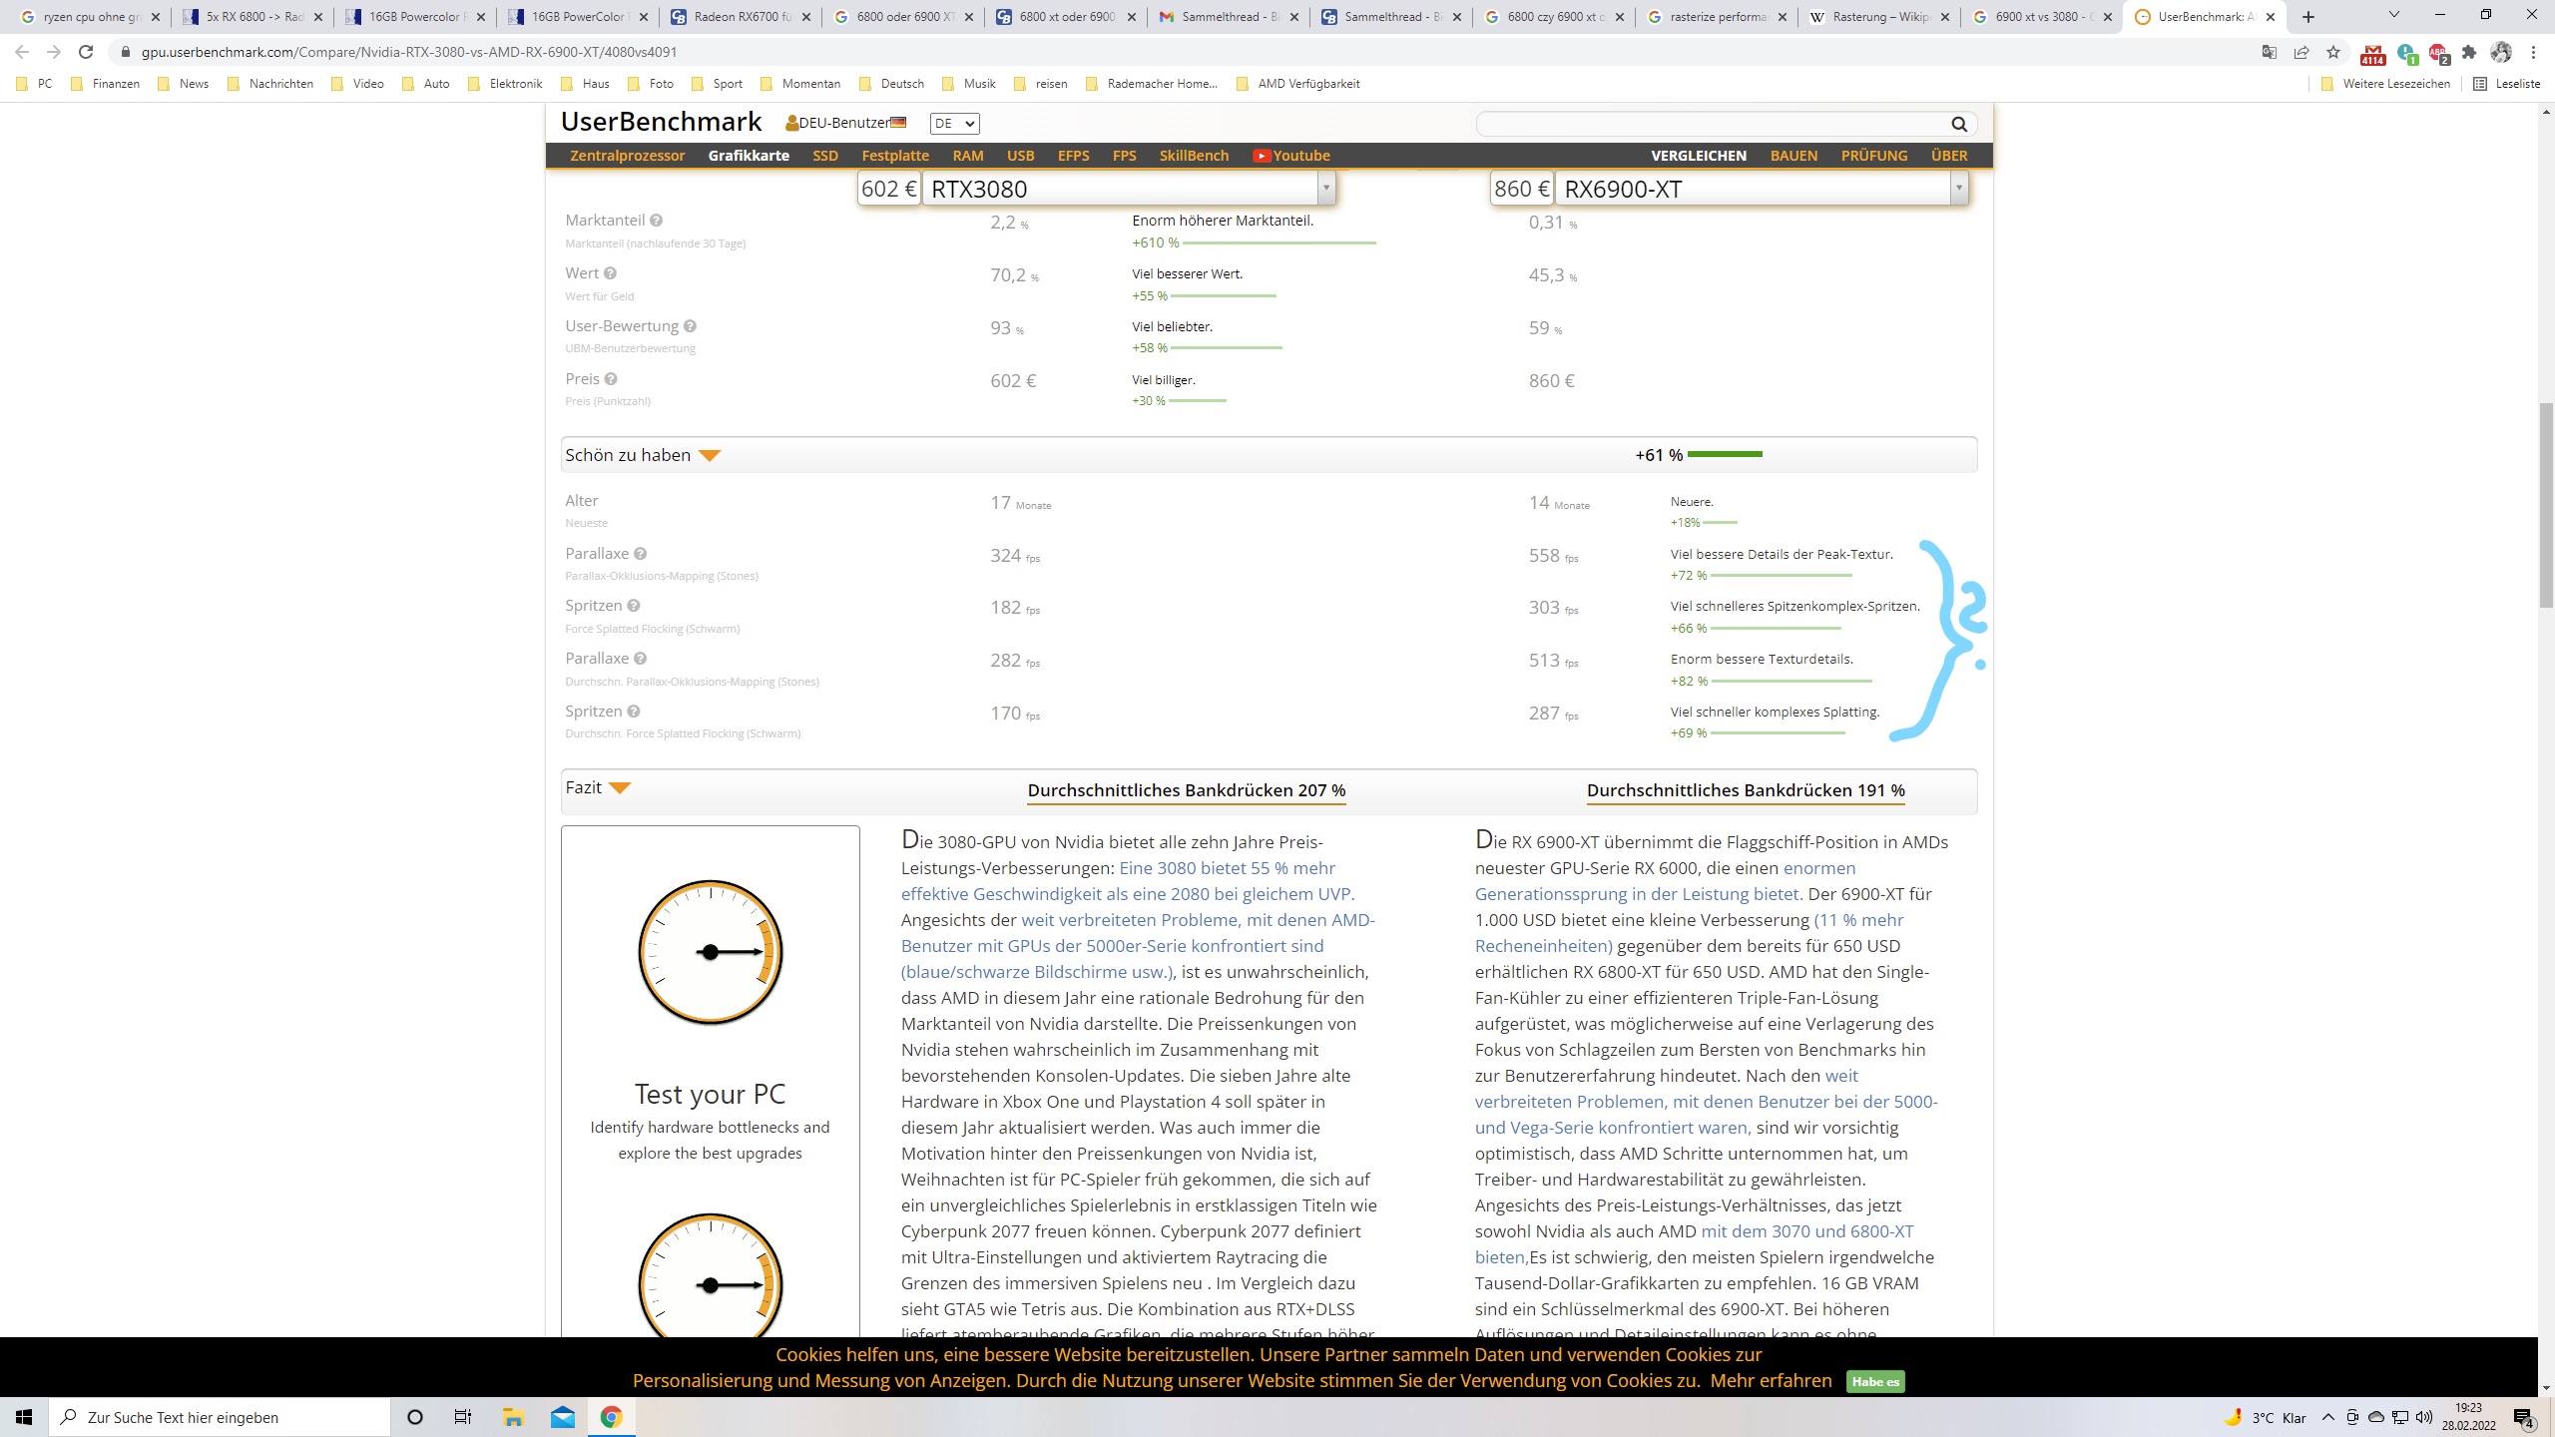2555x1437 pixels.
Task: Click the help icon beside User-Bewertung
Action: (x=690, y=326)
